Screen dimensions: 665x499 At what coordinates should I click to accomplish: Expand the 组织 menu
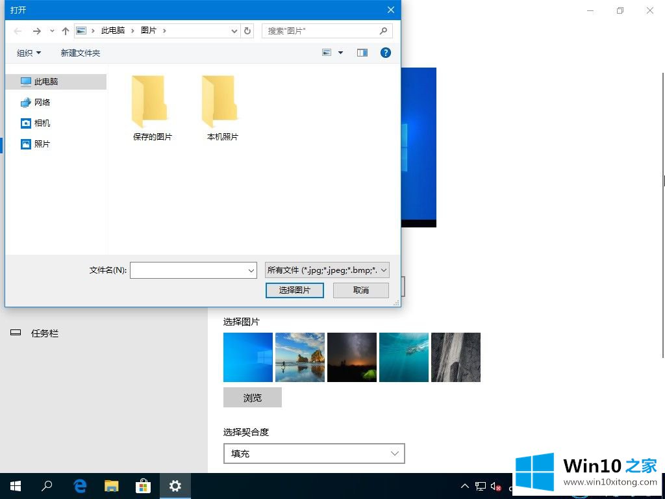click(x=29, y=53)
